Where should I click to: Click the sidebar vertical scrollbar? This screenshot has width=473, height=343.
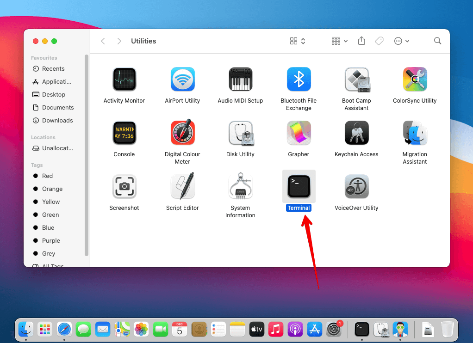pyautogui.click(x=87, y=155)
